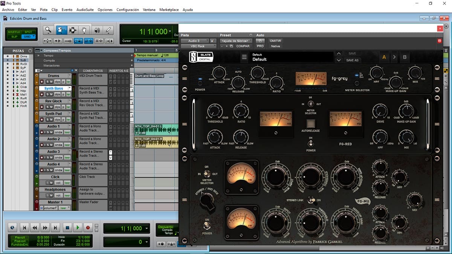Viewport: 452px width, 254px height.
Task: Toggle Drms visibility dot in Pistas list
Action: click(7, 56)
